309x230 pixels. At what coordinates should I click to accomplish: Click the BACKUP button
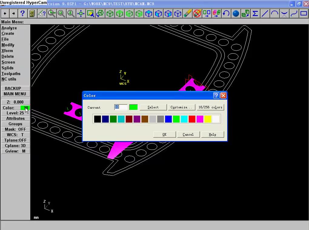(x=15, y=88)
